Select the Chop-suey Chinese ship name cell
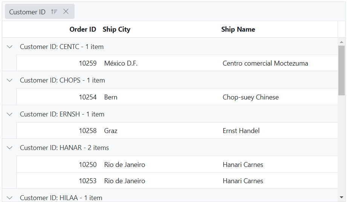Image resolution: width=347 pixels, height=202 pixels. pos(251,97)
